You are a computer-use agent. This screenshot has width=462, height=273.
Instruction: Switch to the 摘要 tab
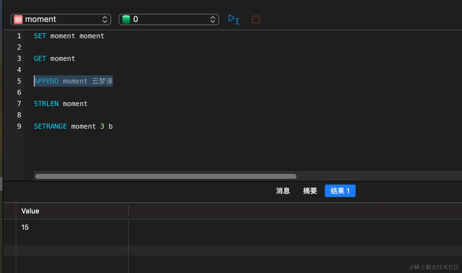click(310, 191)
